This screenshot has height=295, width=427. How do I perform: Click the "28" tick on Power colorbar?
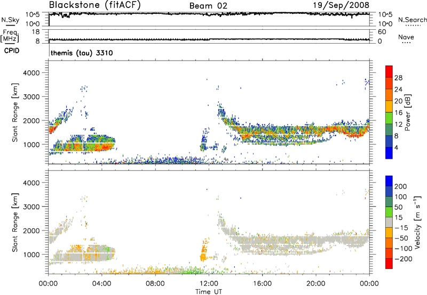(398, 78)
